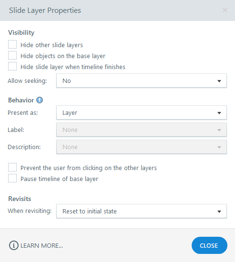
Task: Toggle Hide slide layer when timeline finishes
Action: pos(12,66)
